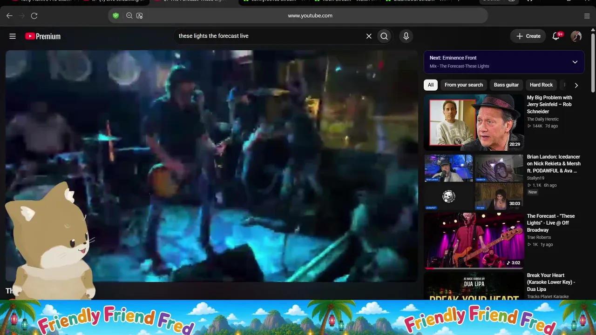596x335 pixels.
Task: Filter suggestions by Bass guitar
Action: click(506, 85)
